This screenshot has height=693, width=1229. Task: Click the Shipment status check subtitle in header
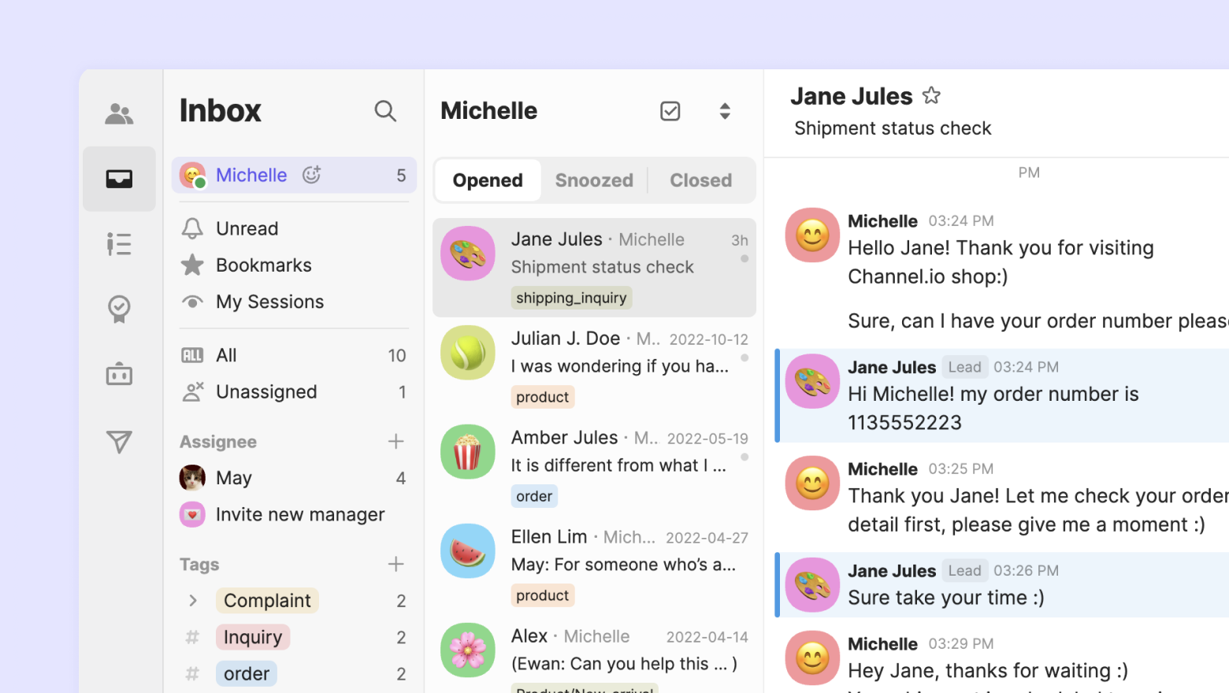coord(893,128)
